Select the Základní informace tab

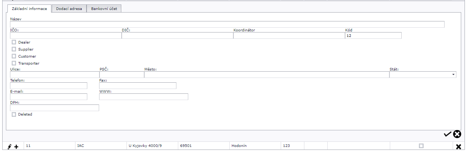point(29,8)
